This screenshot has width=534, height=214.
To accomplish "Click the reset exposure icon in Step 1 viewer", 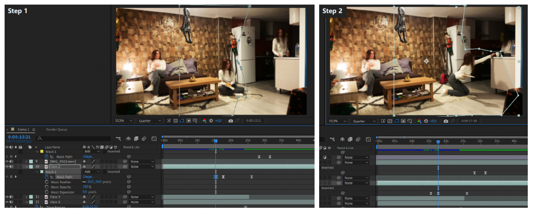I will [x=211, y=121].
